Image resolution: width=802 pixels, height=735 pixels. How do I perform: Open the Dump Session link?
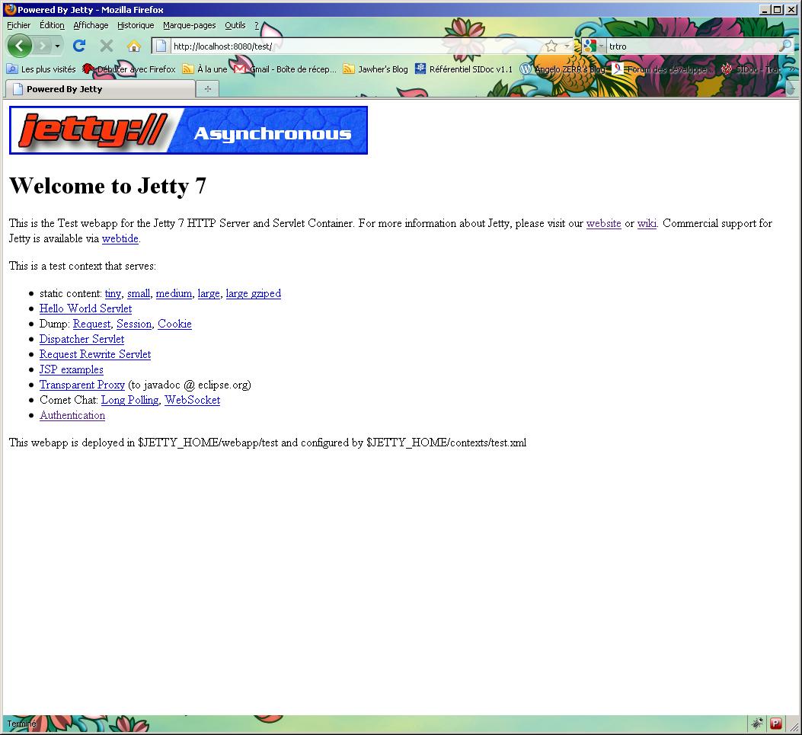click(134, 324)
